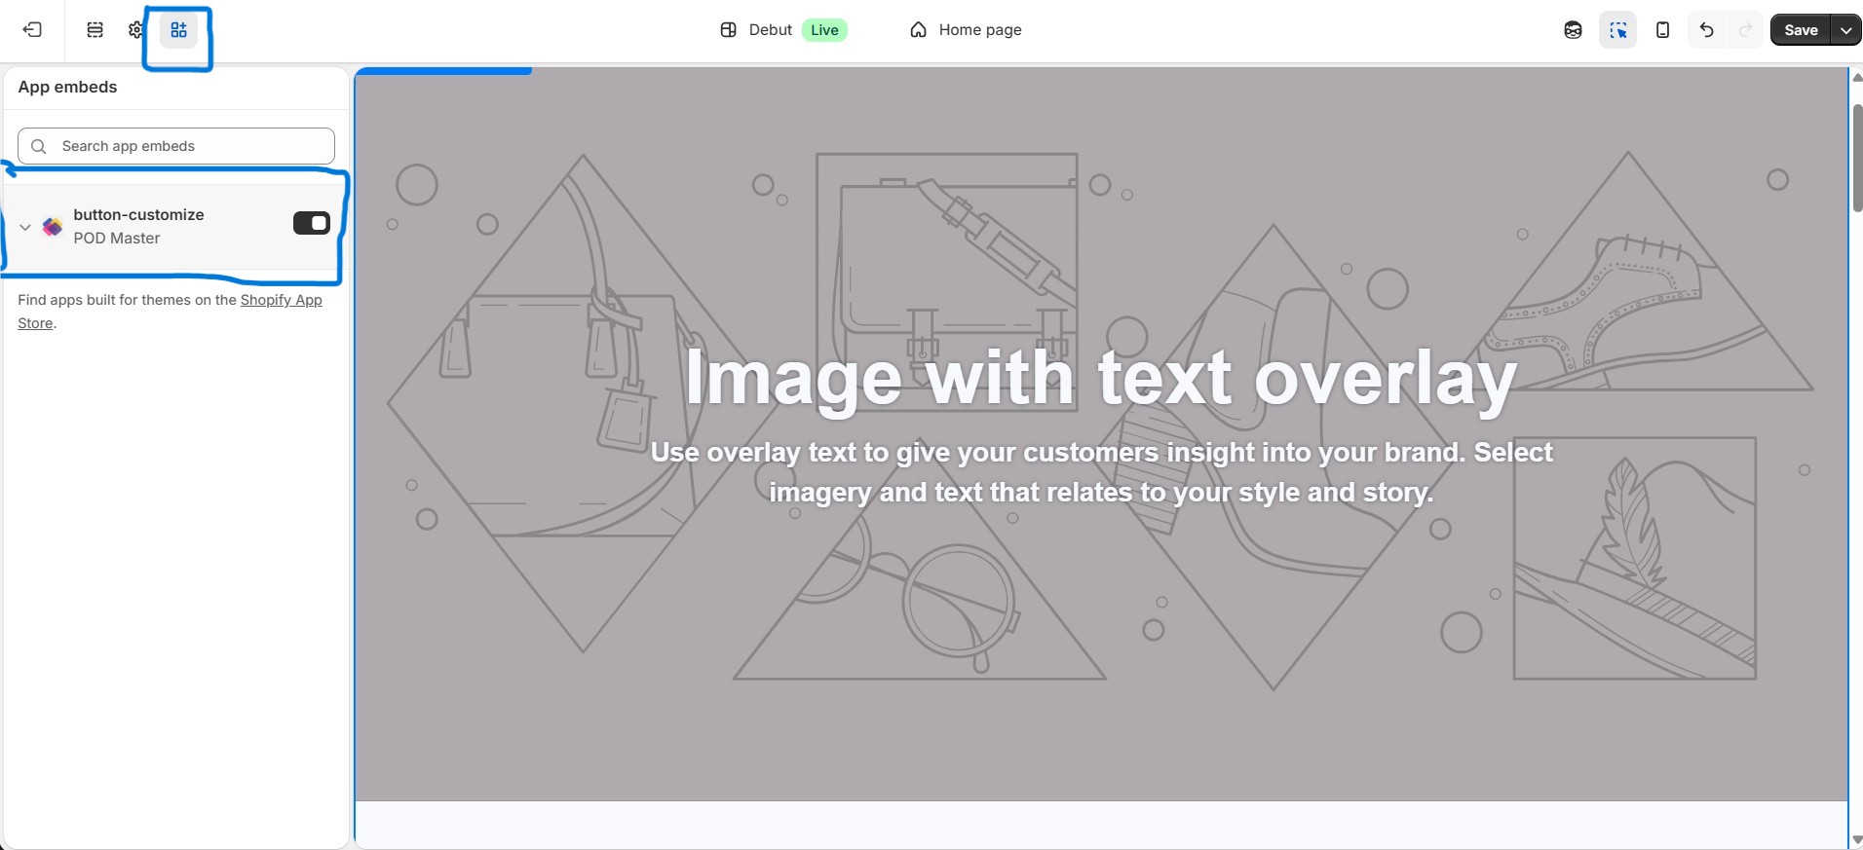Toggle the inspector selection tool icon
This screenshot has height=850, width=1863.
point(1617,30)
